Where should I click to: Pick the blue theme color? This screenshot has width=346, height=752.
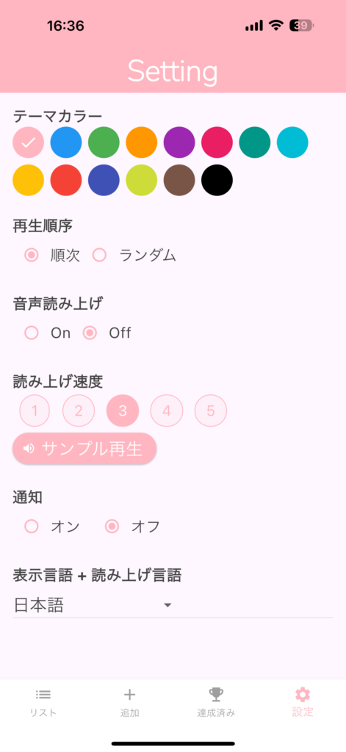[66, 142]
